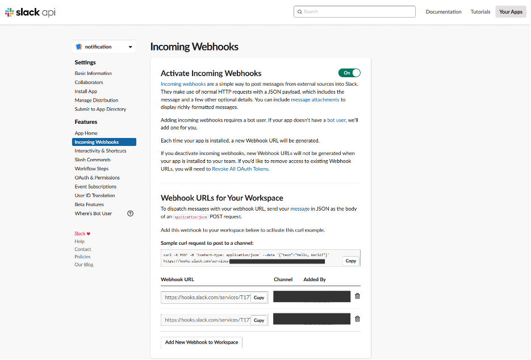Click the Webhook URL column header
Screen dimensions: 531x360
click(177, 279)
